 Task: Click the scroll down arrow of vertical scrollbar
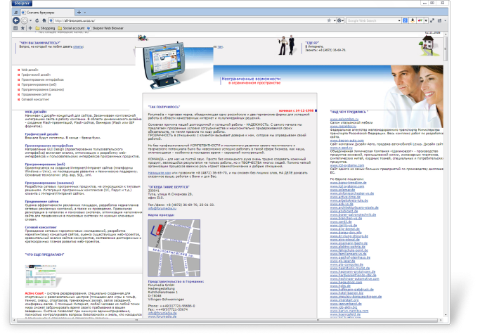point(446,315)
